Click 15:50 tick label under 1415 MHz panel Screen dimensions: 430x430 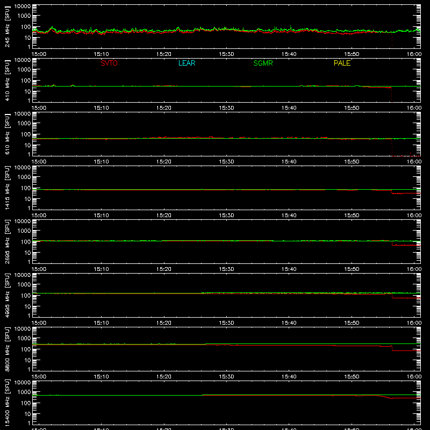click(x=352, y=216)
